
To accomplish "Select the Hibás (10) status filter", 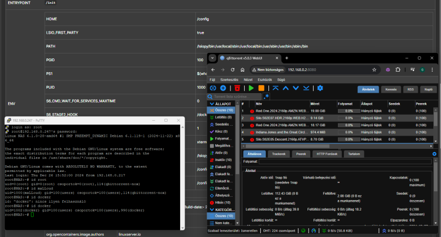I will pos(221,202).
